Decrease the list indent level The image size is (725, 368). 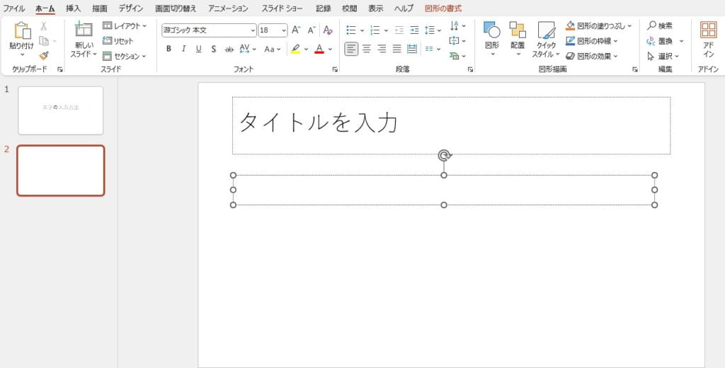[x=399, y=30]
